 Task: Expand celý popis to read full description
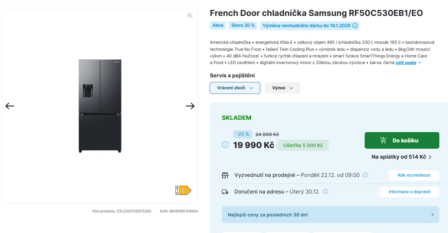click(x=406, y=62)
